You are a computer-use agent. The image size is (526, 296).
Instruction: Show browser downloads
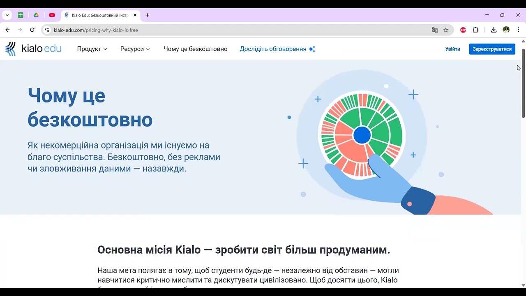click(494, 30)
